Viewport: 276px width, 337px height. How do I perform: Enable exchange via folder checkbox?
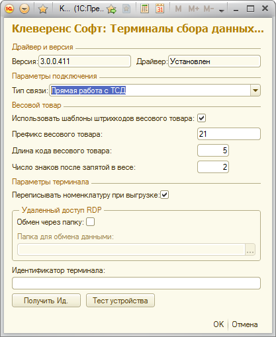[x=90, y=222]
